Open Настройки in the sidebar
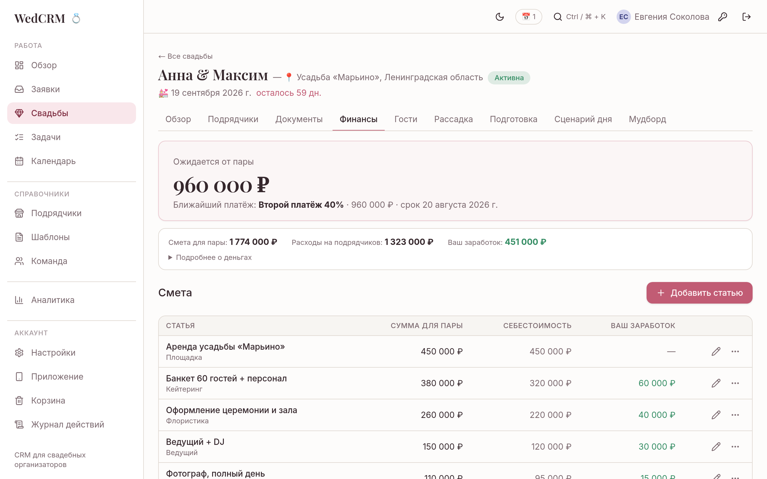Viewport: 767px width, 479px height. tap(72, 353)
